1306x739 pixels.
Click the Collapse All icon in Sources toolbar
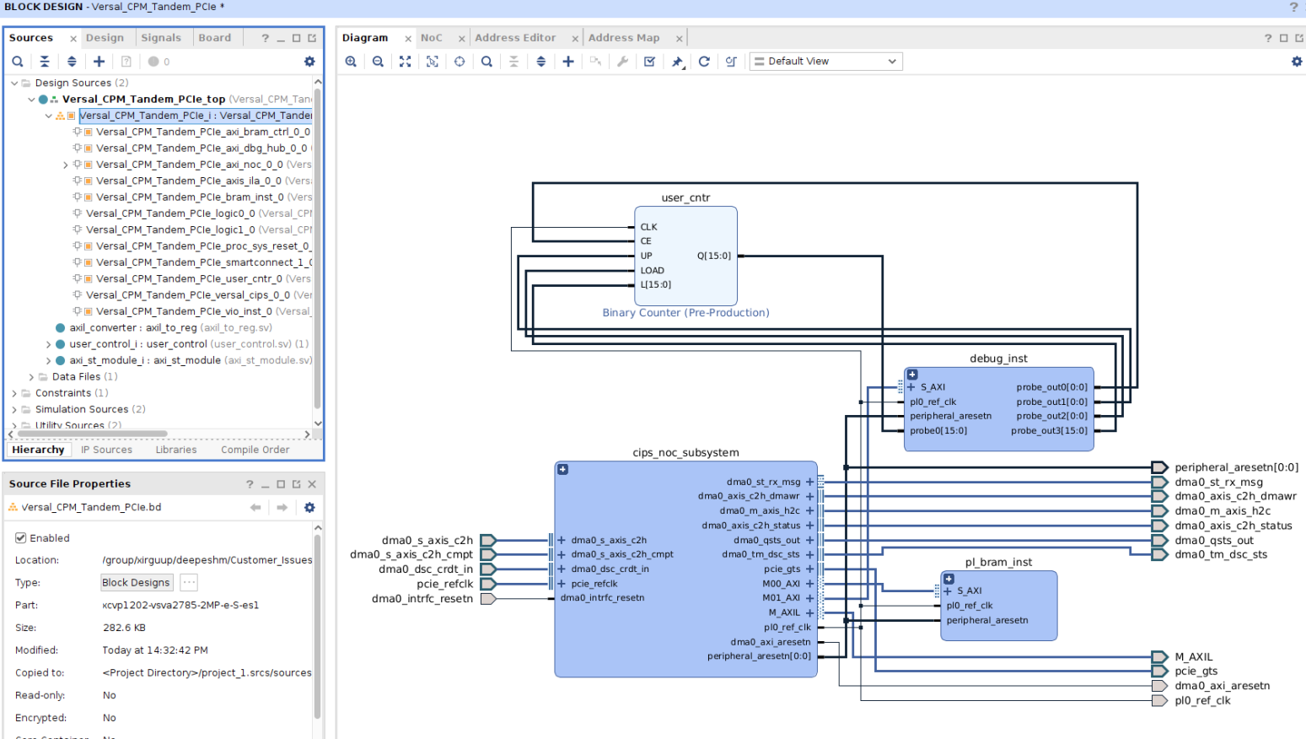point(45,62)
